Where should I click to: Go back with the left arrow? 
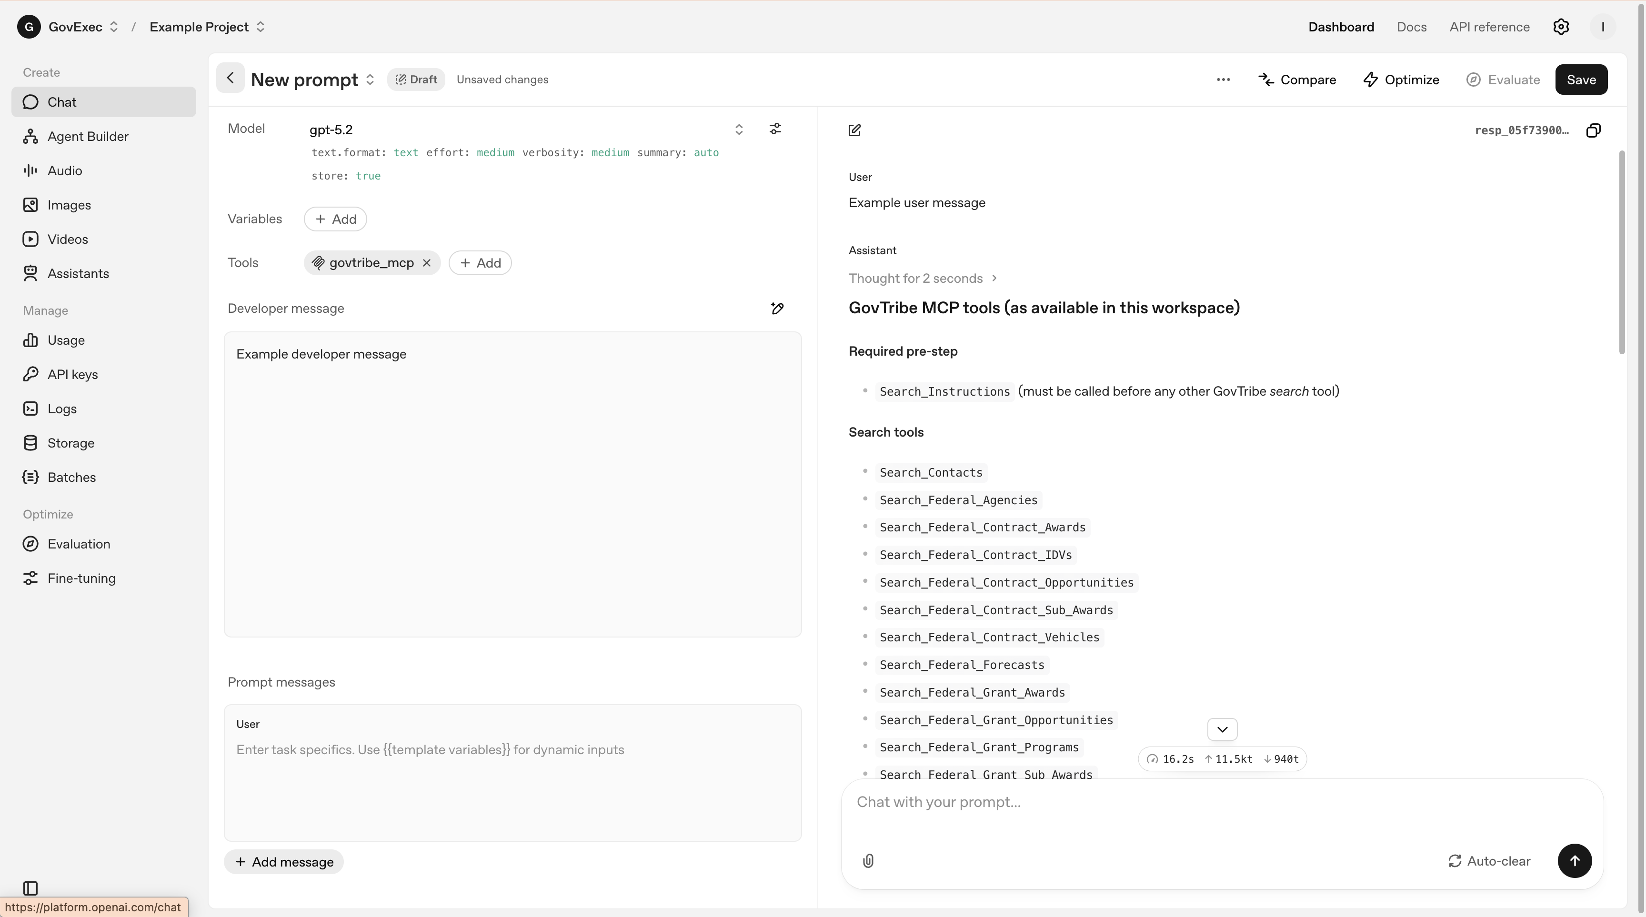[230, 79]
